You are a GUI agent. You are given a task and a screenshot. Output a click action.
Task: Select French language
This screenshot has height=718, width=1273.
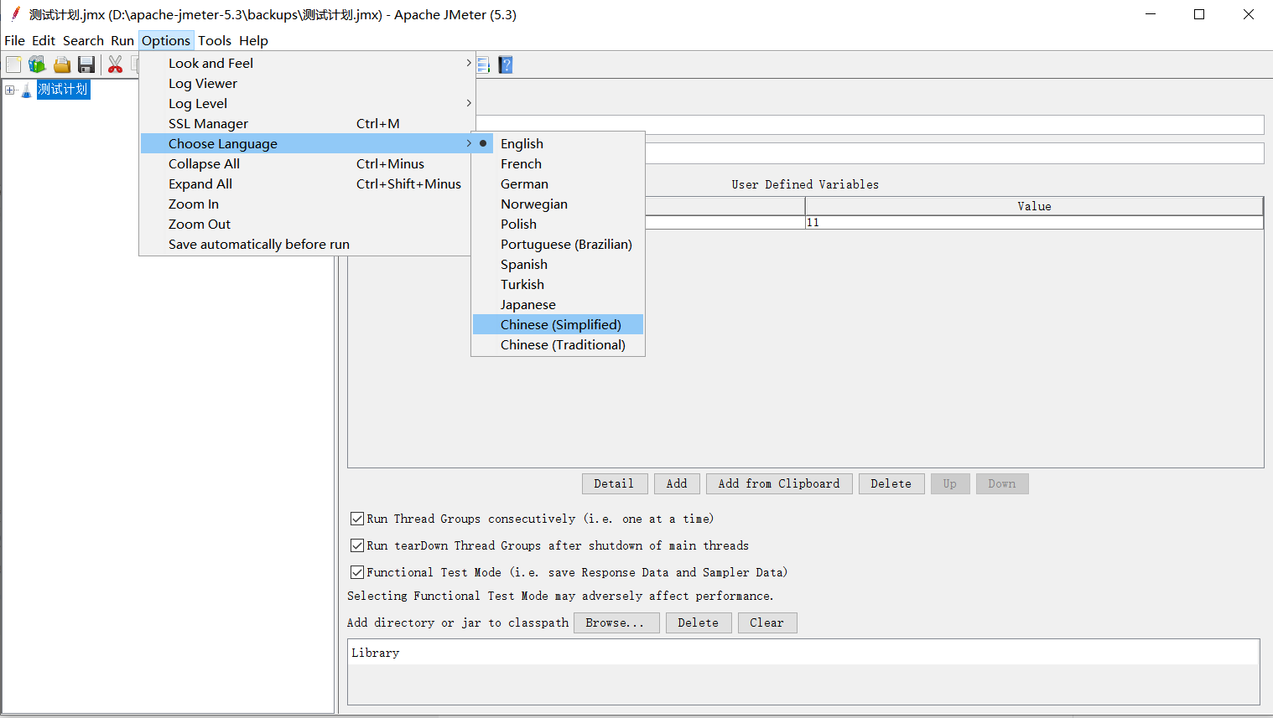558,163
